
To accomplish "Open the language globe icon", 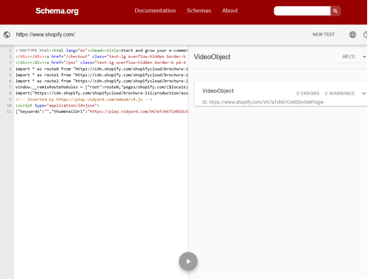I will point(353,35).
